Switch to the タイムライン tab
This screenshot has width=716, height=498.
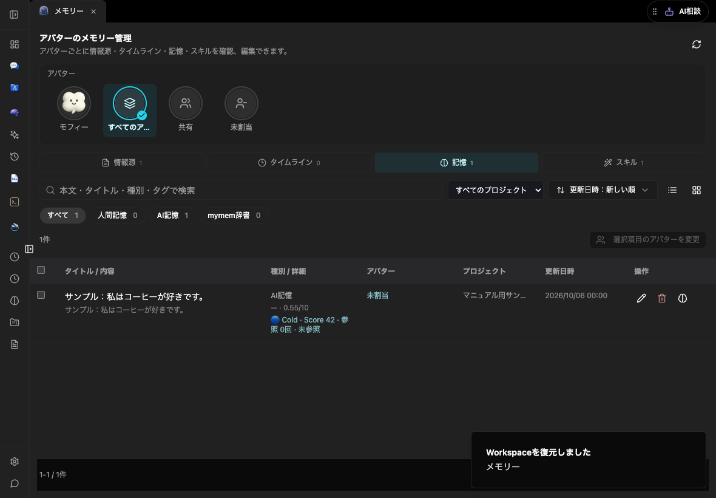tap(289, 163)
